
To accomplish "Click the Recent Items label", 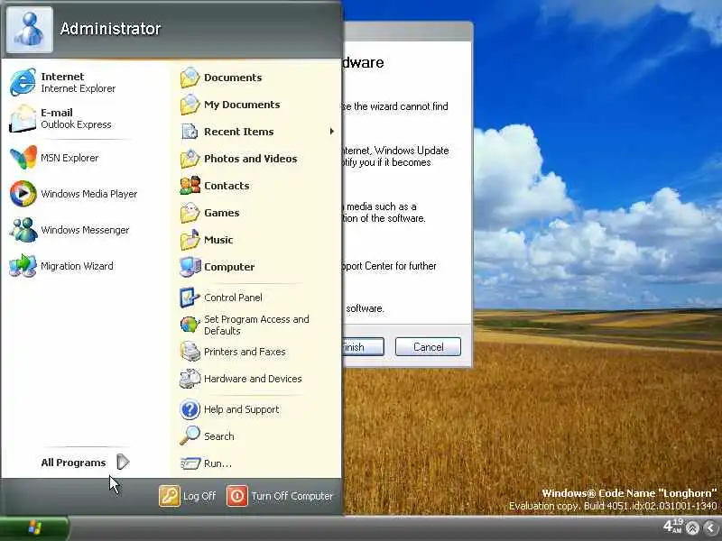I will [x=238, y=132].
